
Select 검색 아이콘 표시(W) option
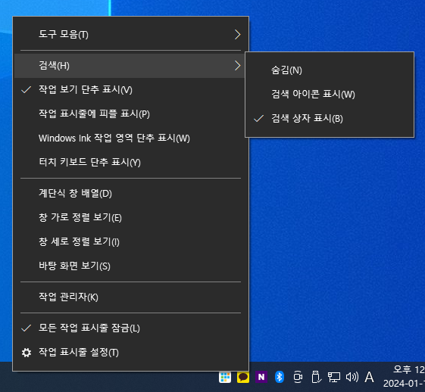330,94
